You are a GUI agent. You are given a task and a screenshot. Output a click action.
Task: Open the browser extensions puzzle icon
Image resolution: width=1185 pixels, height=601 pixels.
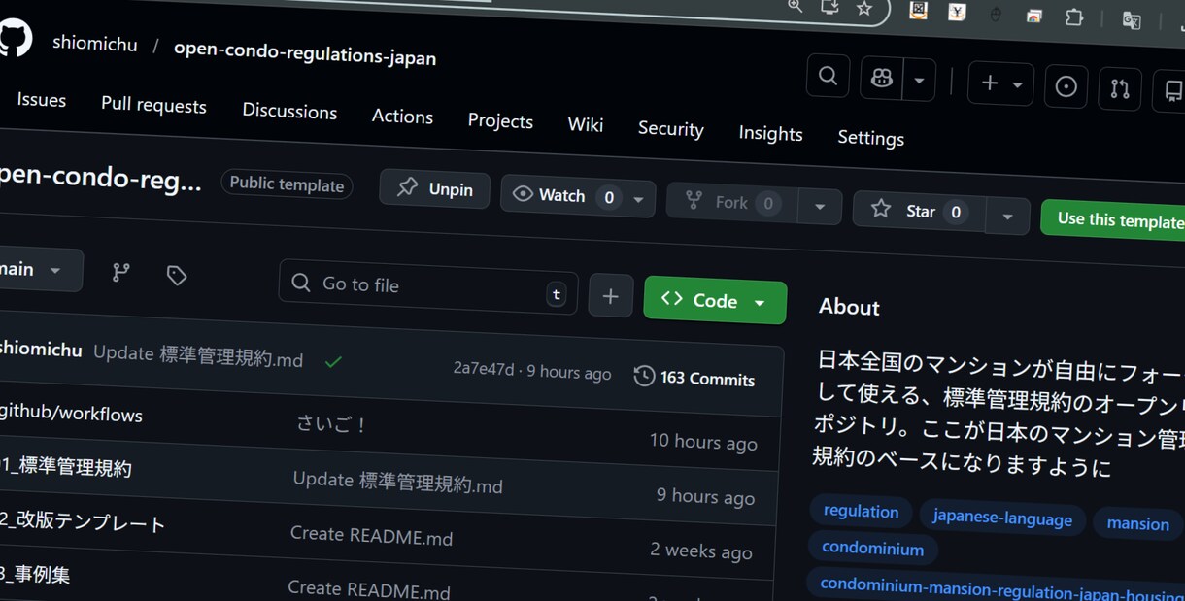click(x=1073, y=17)
